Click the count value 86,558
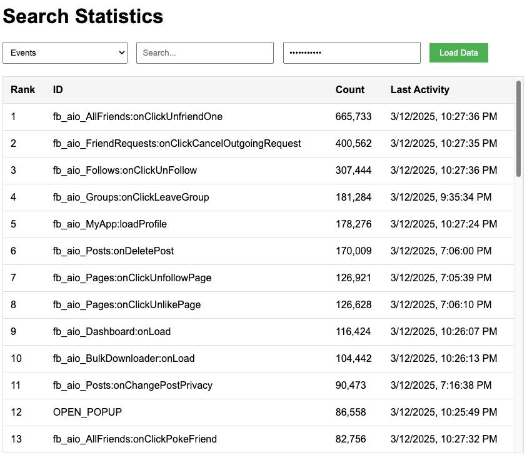The image size is (527, 455). (351, 412)
